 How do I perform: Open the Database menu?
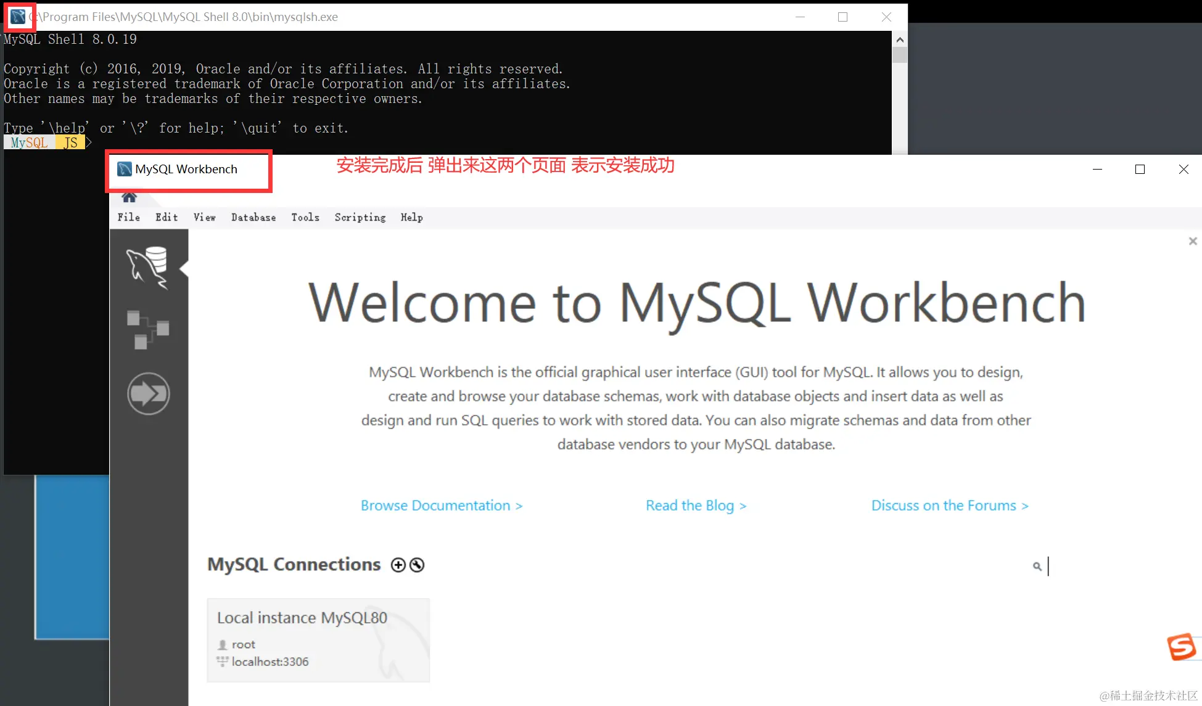253,217
